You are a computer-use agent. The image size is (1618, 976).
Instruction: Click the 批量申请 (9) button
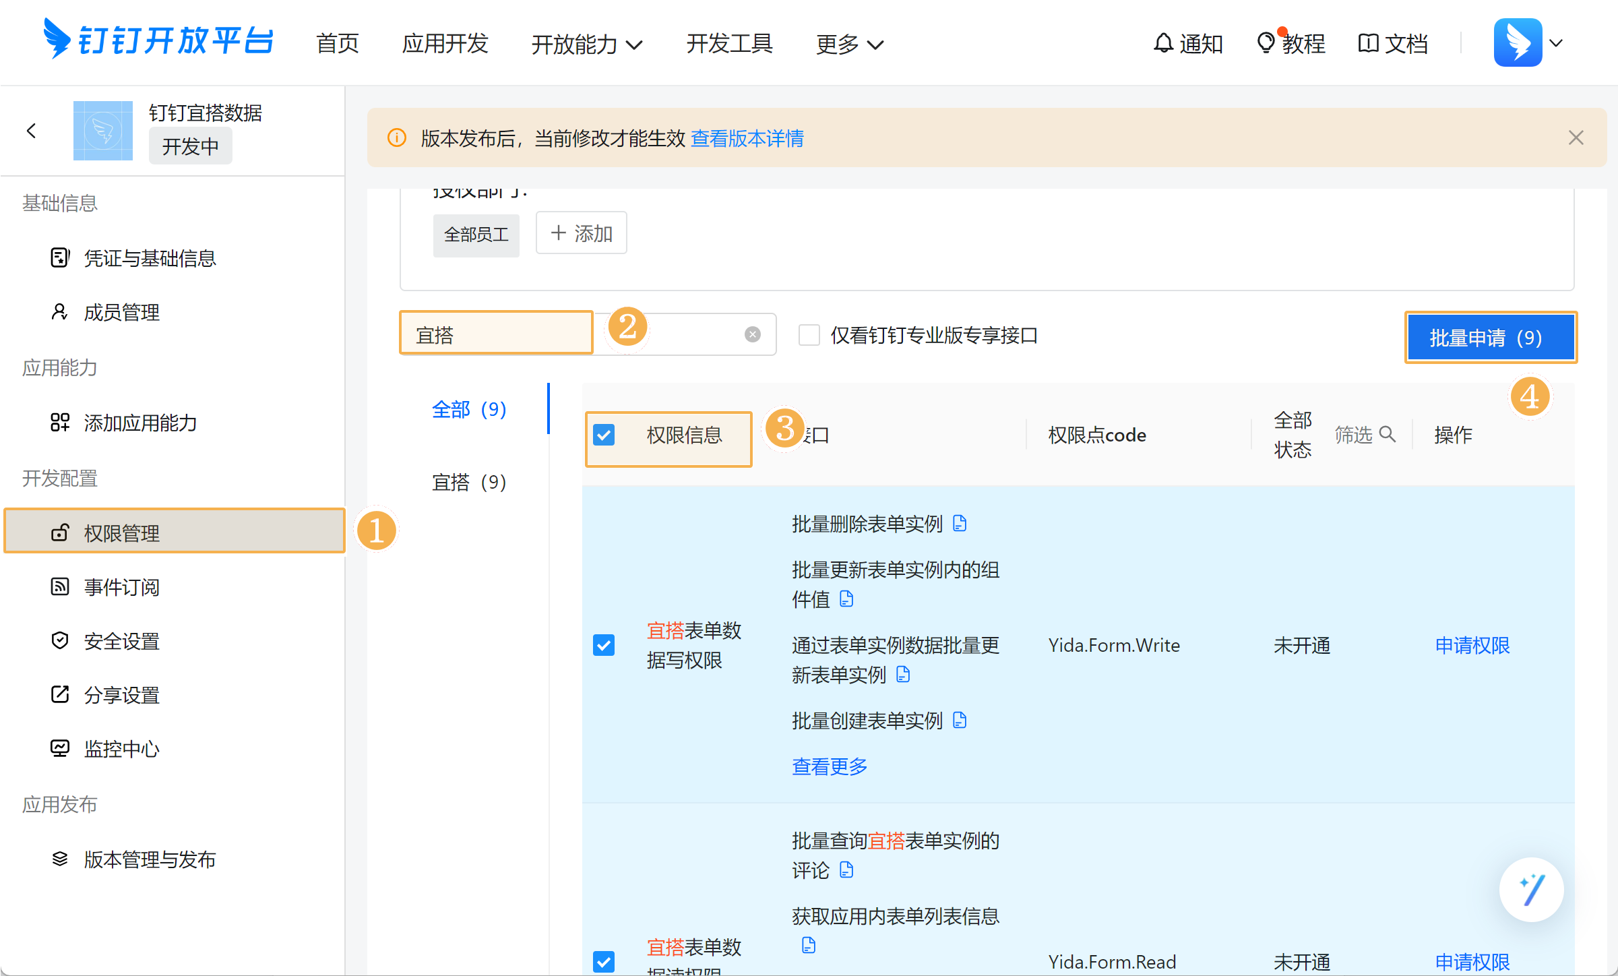(x=1490, y=337)
